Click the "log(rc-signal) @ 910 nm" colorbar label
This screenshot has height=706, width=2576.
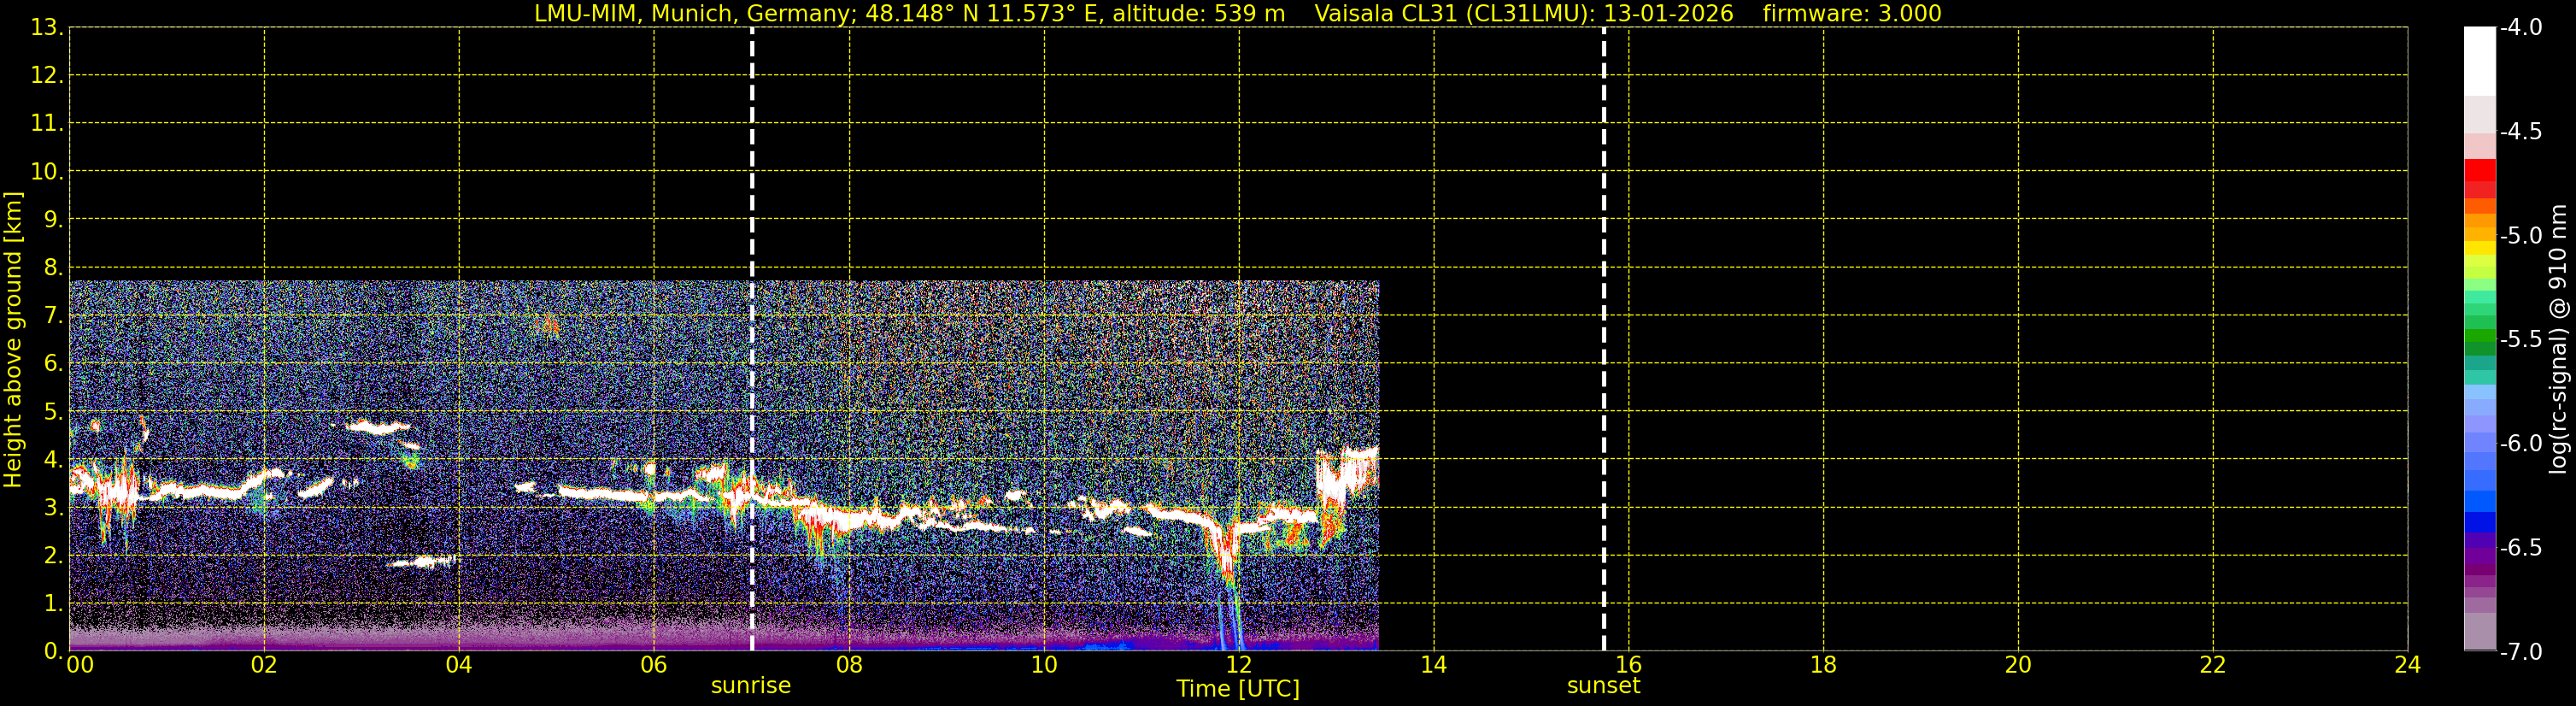coord(2558,339)
